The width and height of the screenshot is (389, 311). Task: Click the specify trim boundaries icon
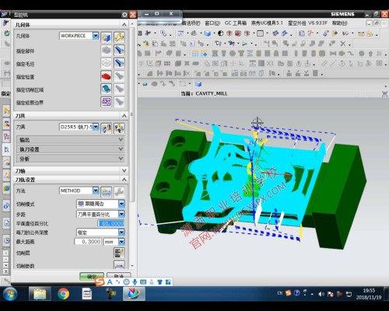(x=106, y=102)
